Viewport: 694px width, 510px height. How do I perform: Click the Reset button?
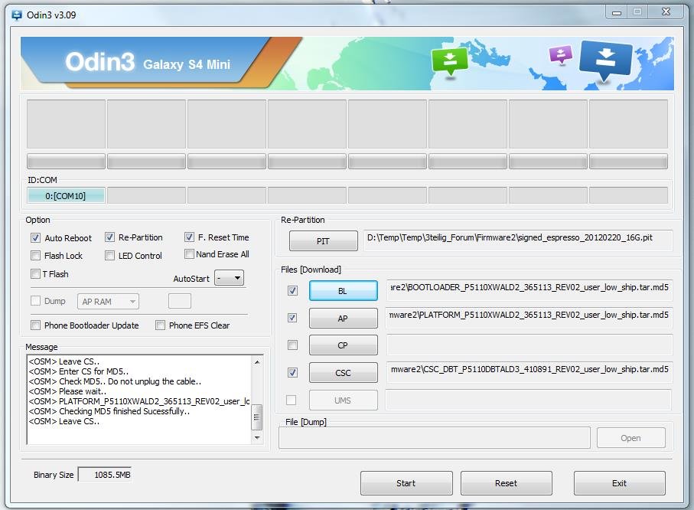tap(507, 483)
